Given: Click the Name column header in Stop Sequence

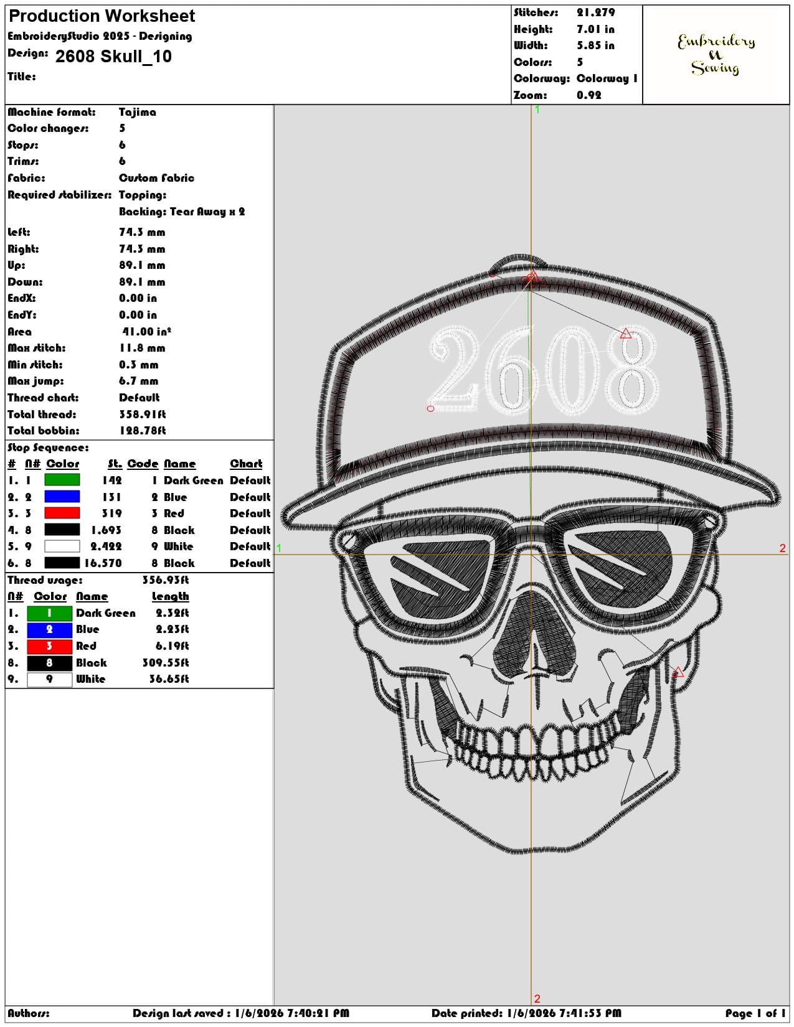Looking at the screenshot, I should [x=180, y=464].
